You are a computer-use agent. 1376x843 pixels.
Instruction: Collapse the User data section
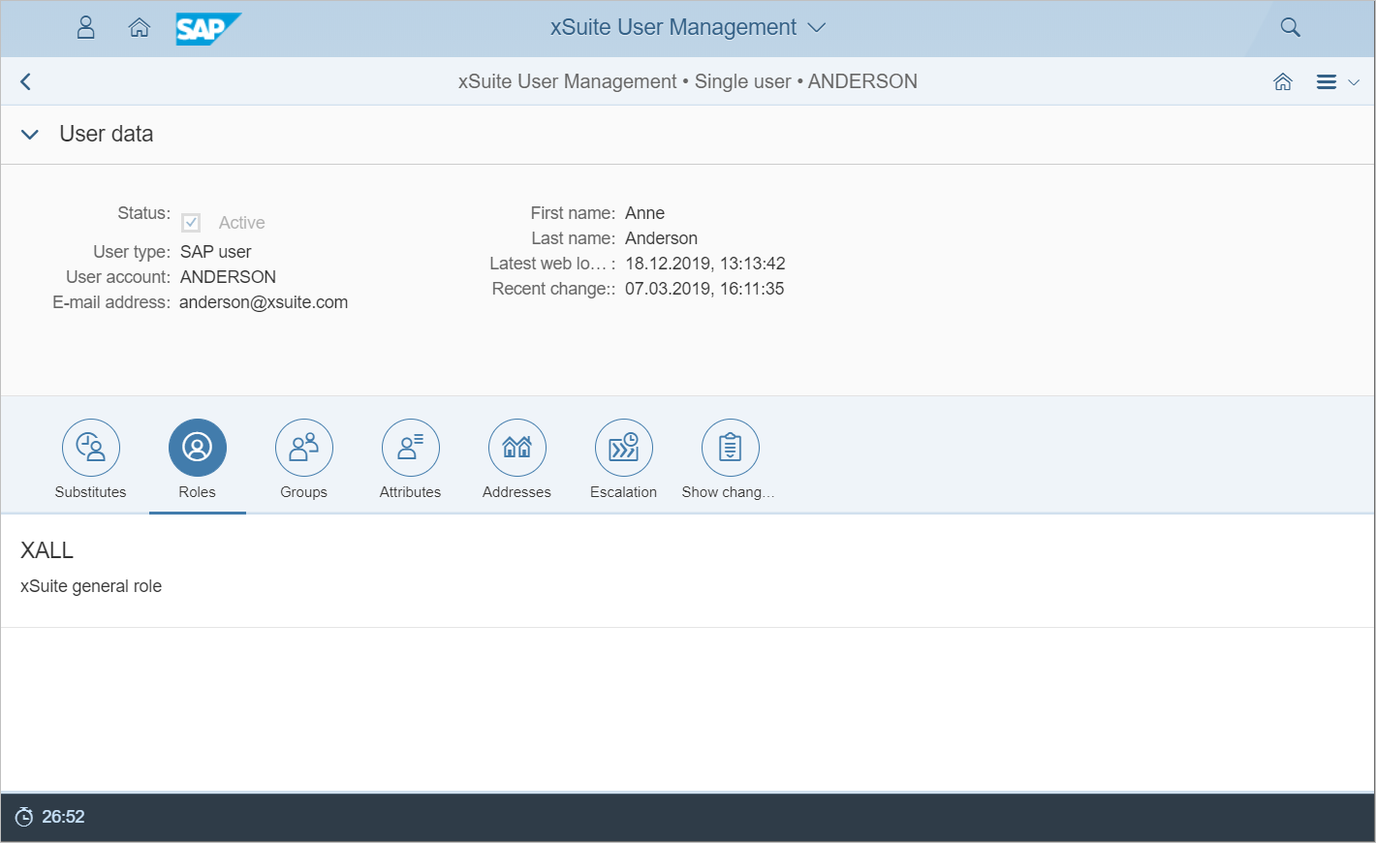click(x=30, y=135)
